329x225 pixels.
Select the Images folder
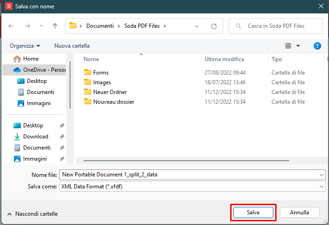[102, 82]
